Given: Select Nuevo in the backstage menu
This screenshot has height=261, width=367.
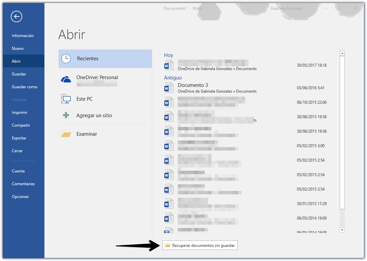Looking at the screenshot, I should click(18, 48).
